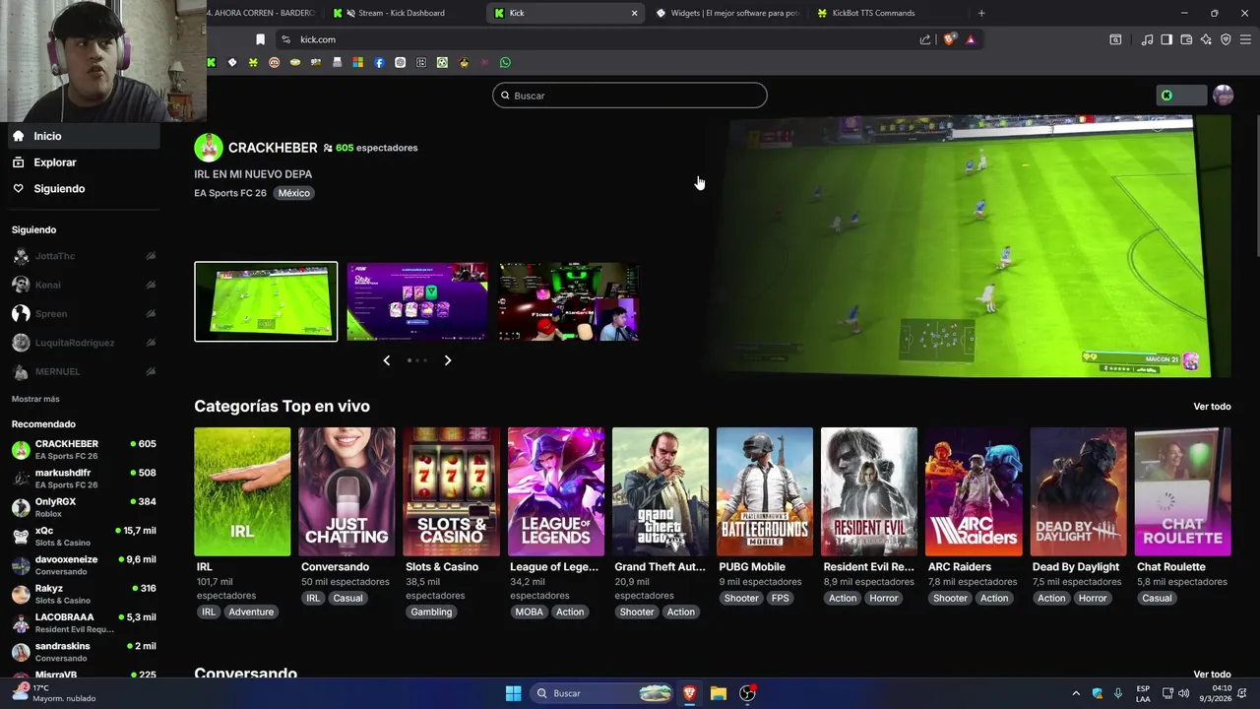The width and height of the screenshot is (1260, 709).
Task: Open the WhatsApp bookmark icon
Action: pyautogui.click(x=505, y=62)
